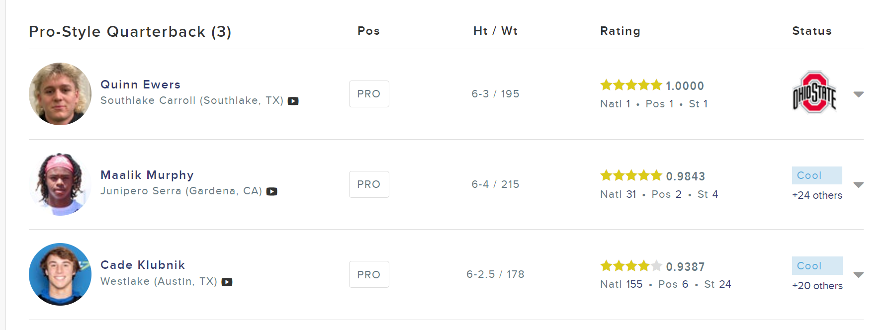The height and width of the screenshot is (330, 895).
Task: Expand Quinn Ewers status dropdown arrow
Action: point(858,94)
